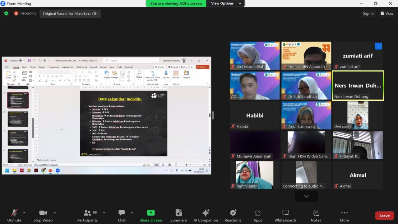Viewport: 398px width, 224px height.
Task: Open the Whiteboards tool
Action: (285, 215)
